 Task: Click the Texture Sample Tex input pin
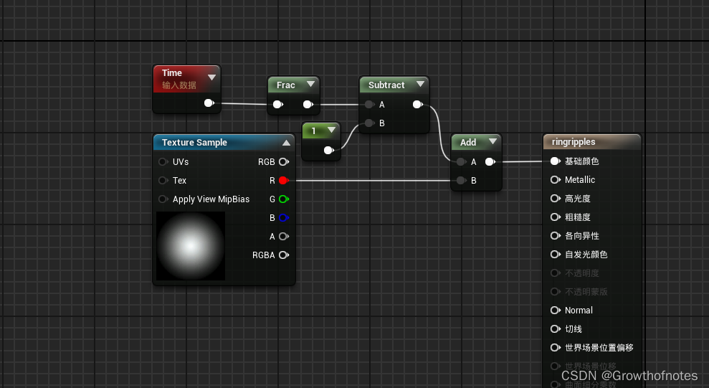coord(163,181)
